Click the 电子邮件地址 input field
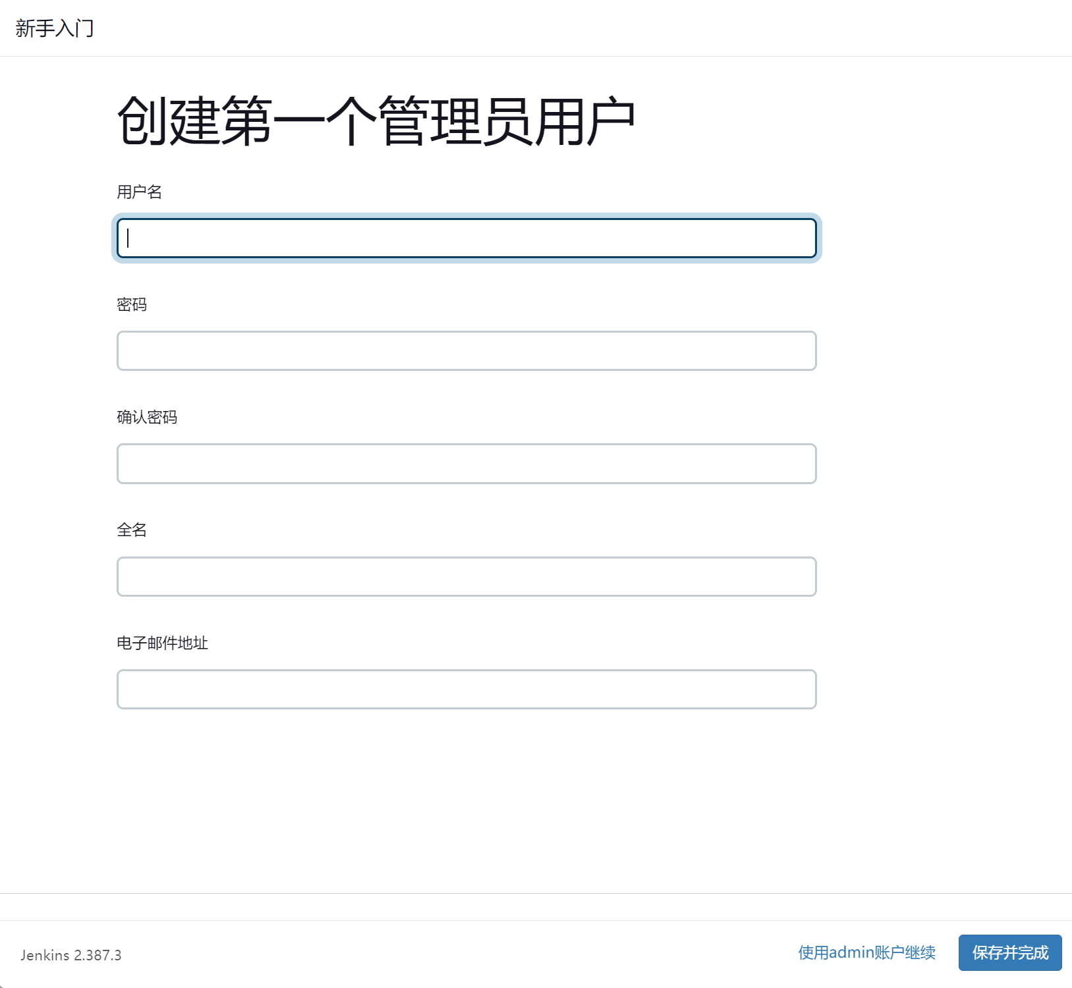The image size is (1072, 988). point(466,689)
